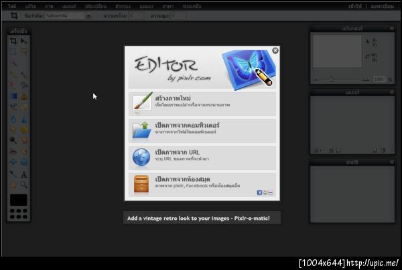
Task: Select the Crop tool in toolbox
Action: [13, 41]
